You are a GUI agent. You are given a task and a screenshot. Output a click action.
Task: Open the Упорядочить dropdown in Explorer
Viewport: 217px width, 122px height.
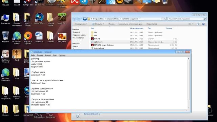(x=81, y=24)
